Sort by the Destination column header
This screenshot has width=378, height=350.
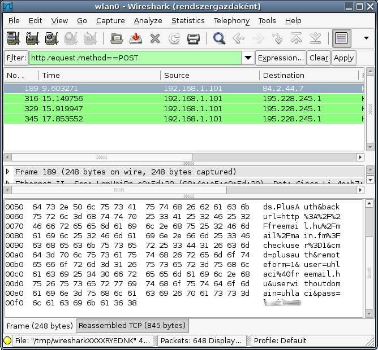click(309, 75)
